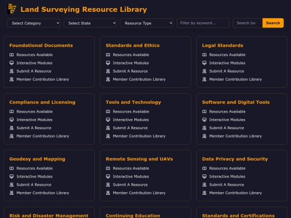The width and height of the screenshot is (291, 218).
Task: Open Resources Available text in Data Privacy and Security
Action: click(227, 168)
